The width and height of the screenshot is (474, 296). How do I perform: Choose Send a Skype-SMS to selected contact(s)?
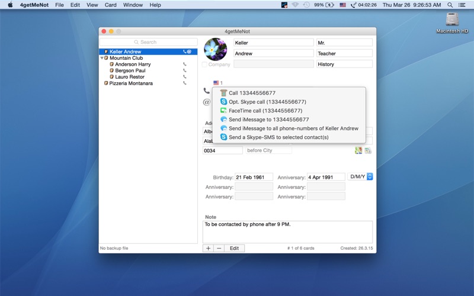289,137
